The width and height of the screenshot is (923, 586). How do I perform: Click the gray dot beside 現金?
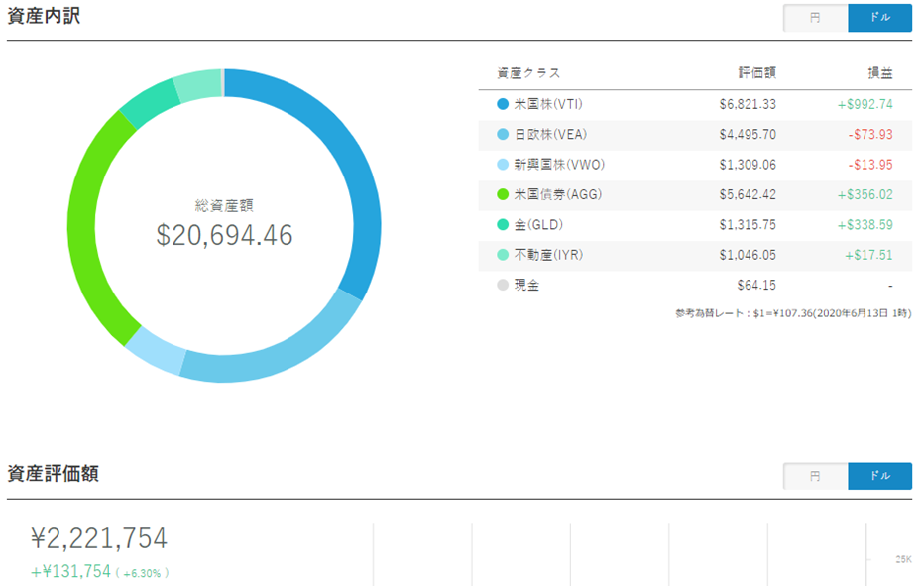503,286
